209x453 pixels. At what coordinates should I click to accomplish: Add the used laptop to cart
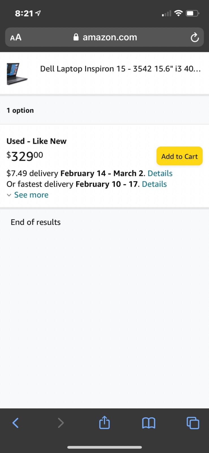point(180,156)
